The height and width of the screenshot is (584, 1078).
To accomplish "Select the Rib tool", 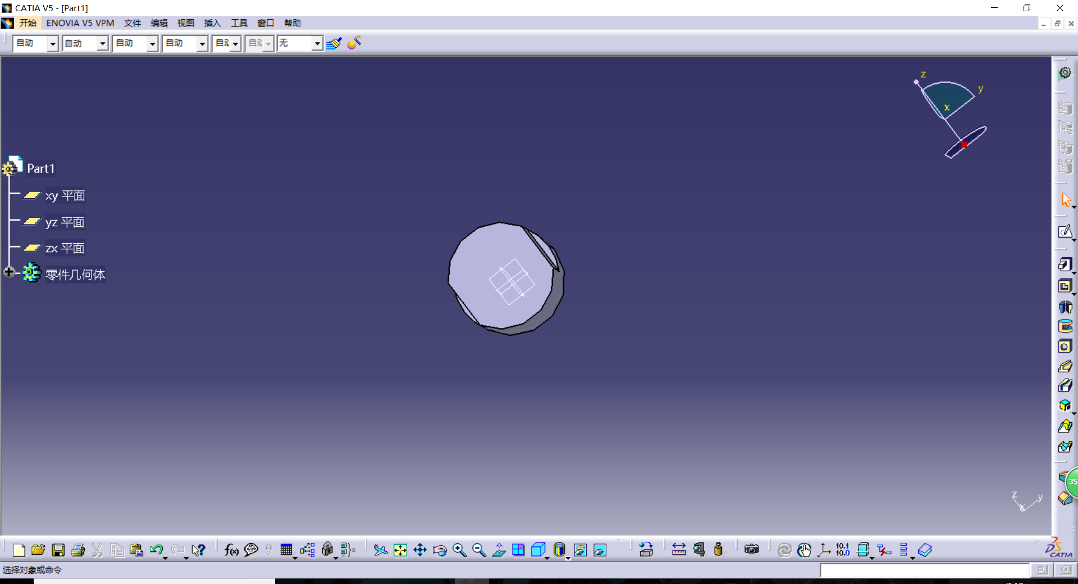I will [1065, 366].
